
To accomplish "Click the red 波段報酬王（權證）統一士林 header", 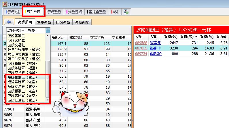I will [181, 30].
